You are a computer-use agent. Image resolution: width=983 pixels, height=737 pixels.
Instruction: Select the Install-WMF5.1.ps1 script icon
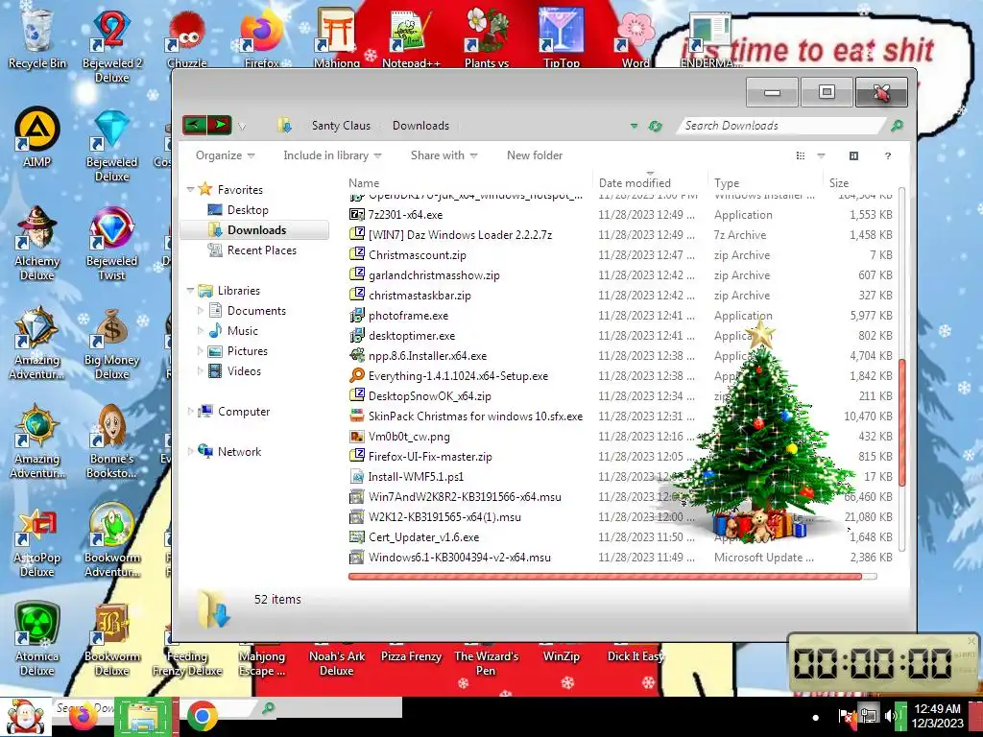pos(357,476)
